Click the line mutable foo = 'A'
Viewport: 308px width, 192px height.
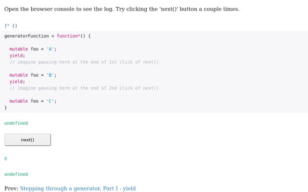coord(33,49)
